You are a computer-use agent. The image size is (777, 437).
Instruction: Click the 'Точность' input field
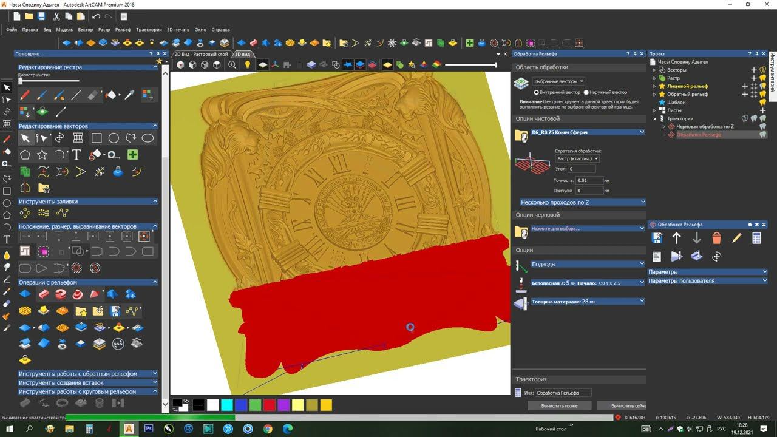point(589,180)
